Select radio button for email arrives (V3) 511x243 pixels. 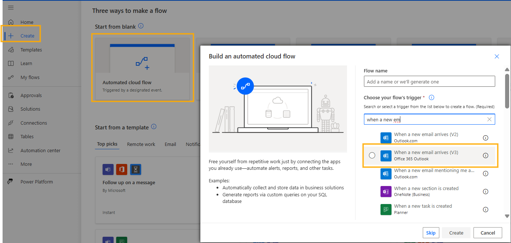pos(372,156)
